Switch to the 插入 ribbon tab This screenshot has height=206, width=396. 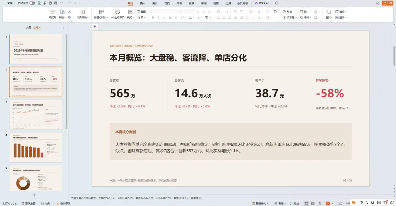pos(143,3)
